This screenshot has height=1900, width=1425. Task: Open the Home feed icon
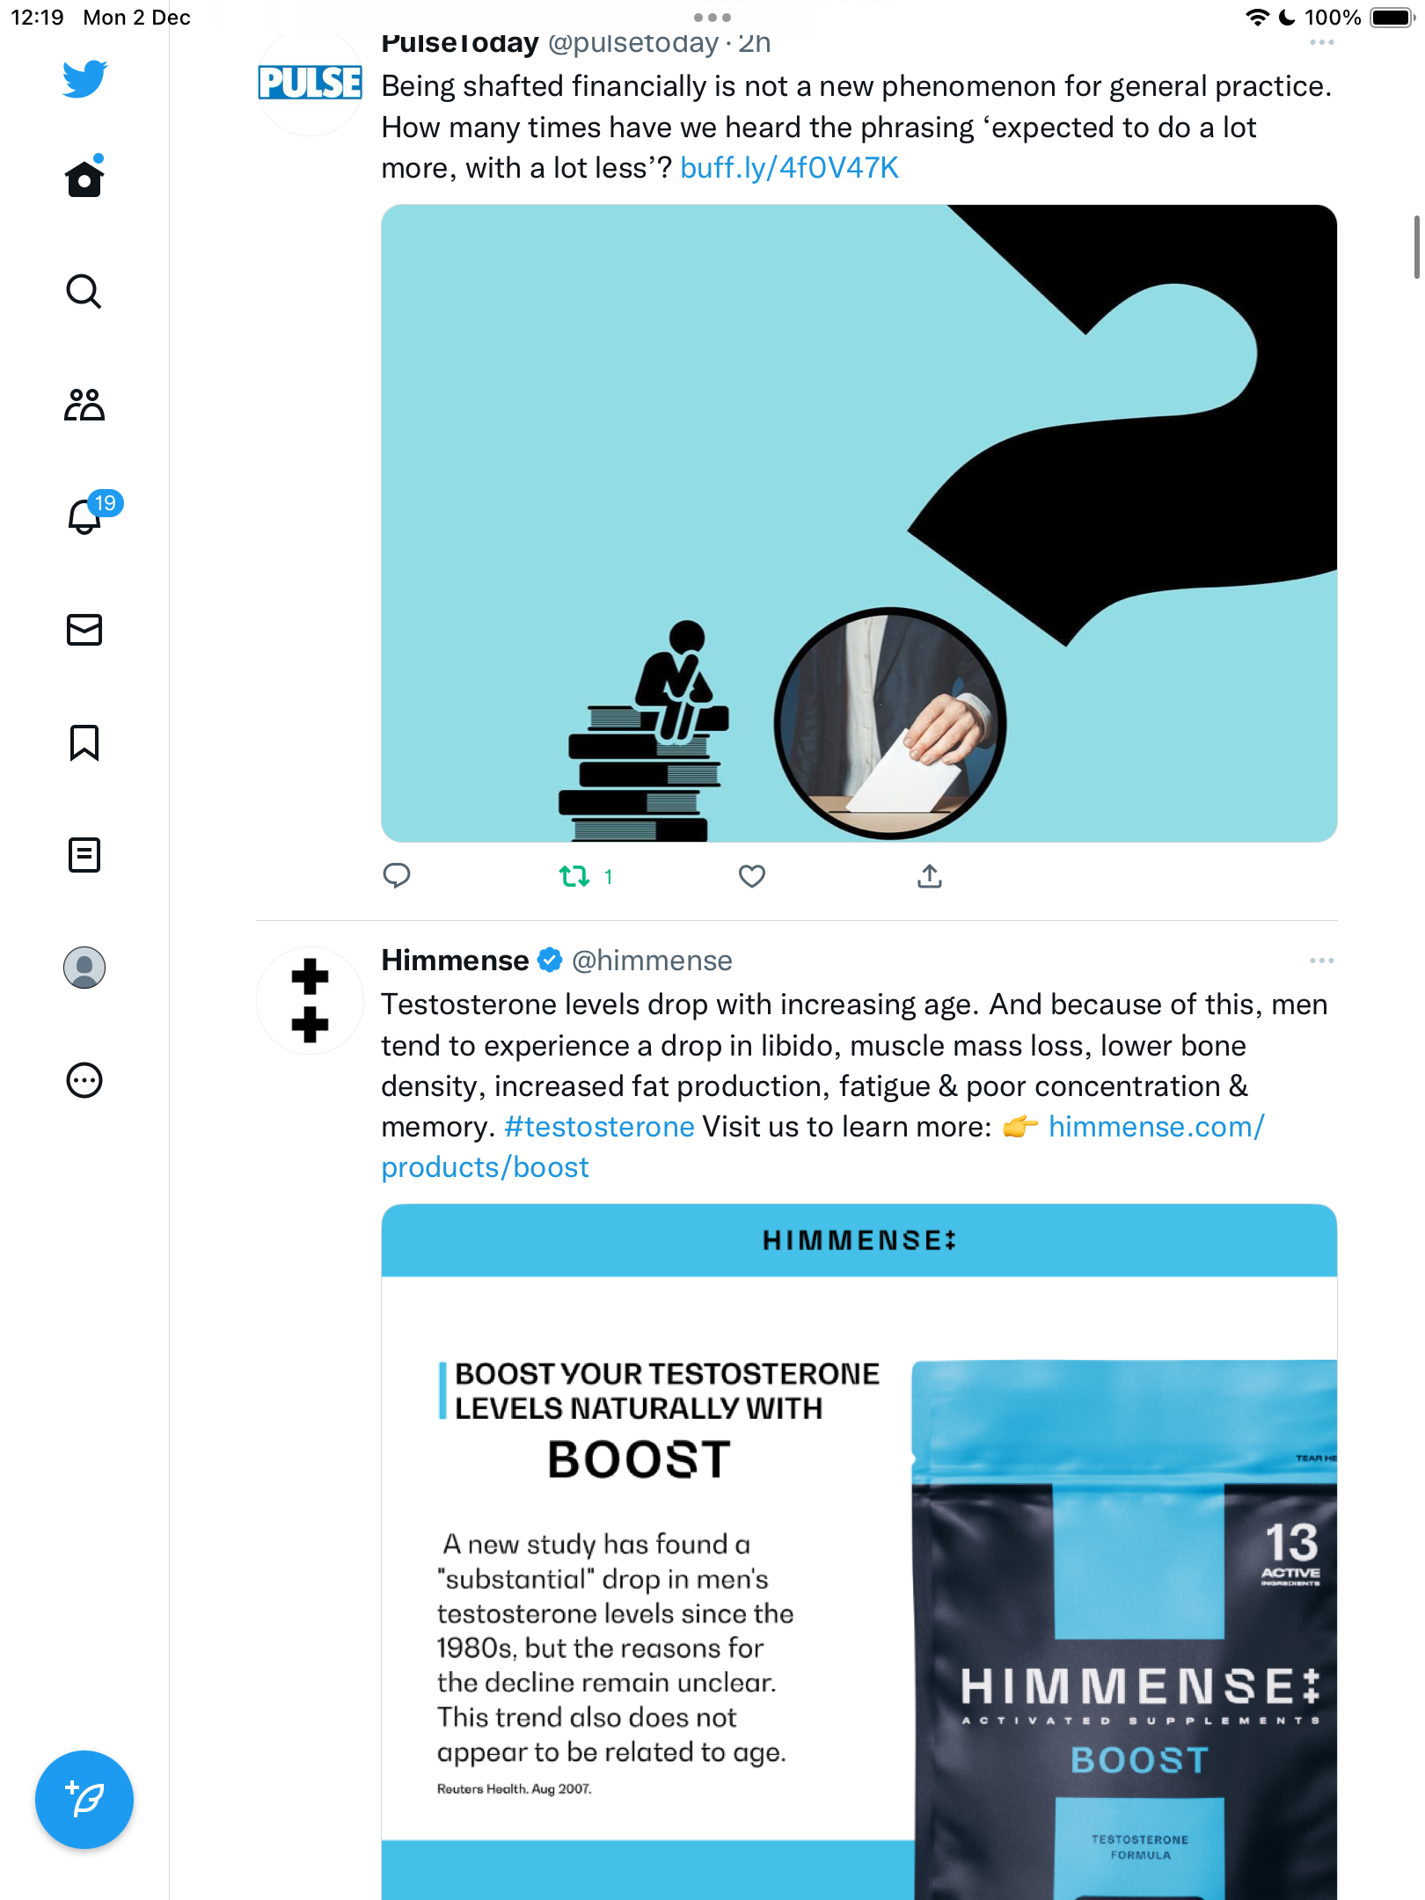pyautogui.click(x=84, y=179)
